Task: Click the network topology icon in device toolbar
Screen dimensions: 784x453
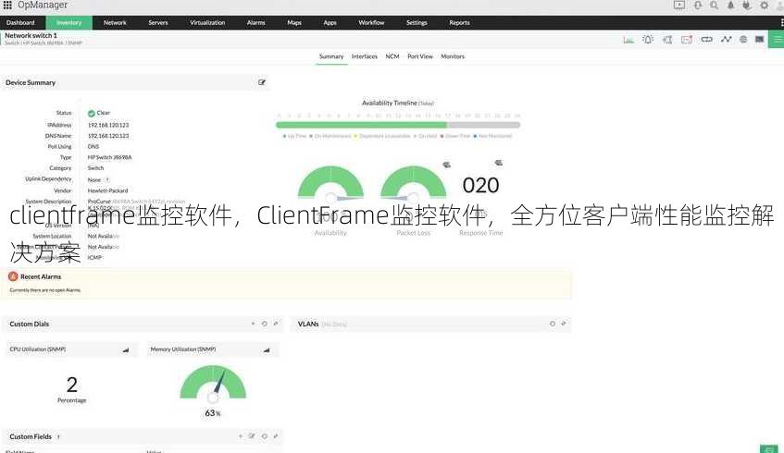Action: coord(667,40)
